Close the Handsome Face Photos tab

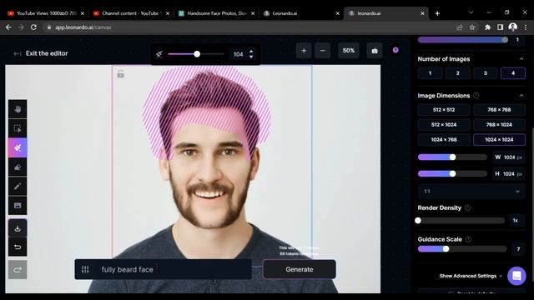pyautogui.click(x=253, y=13)
